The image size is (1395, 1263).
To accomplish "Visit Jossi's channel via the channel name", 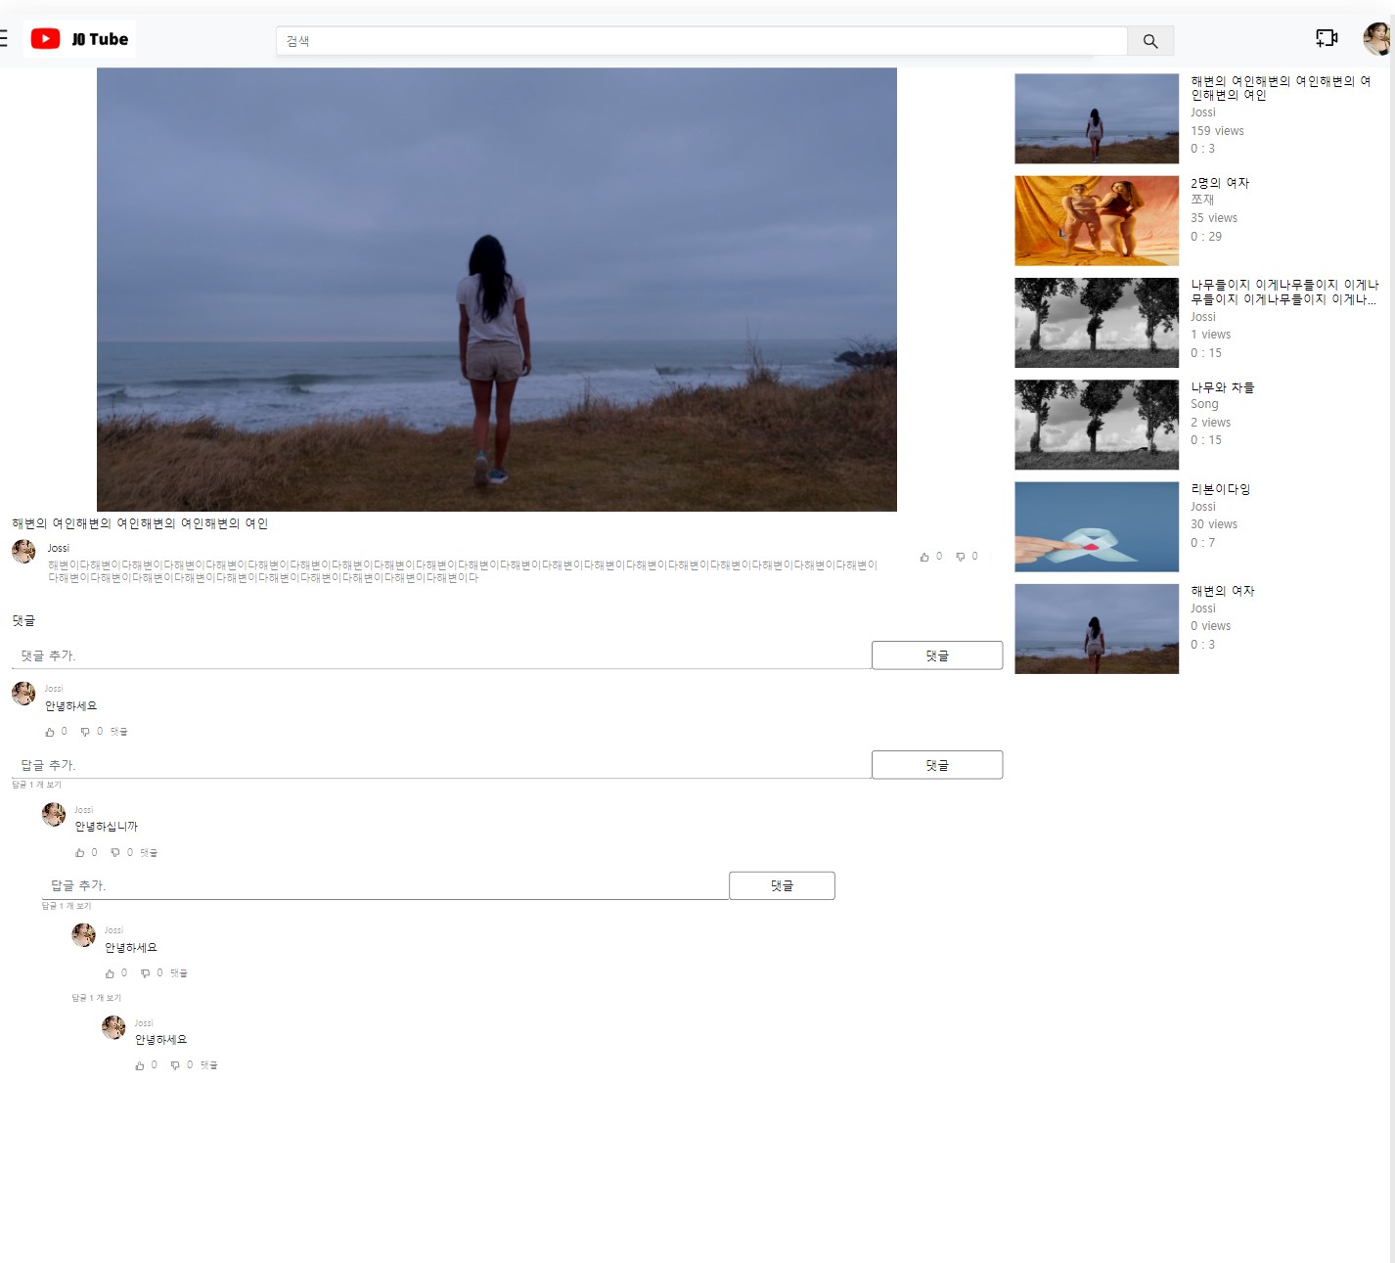I will pos(58,548).
